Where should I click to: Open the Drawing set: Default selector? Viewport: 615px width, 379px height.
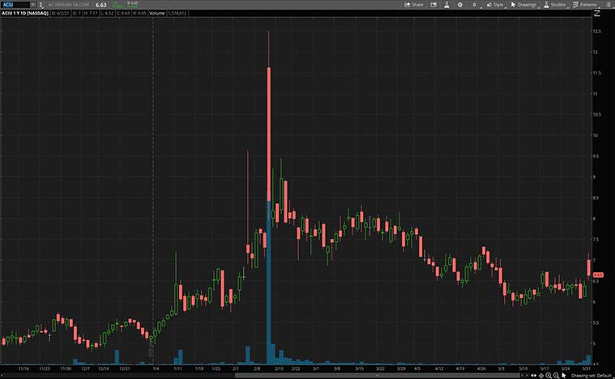coord(592,376)
